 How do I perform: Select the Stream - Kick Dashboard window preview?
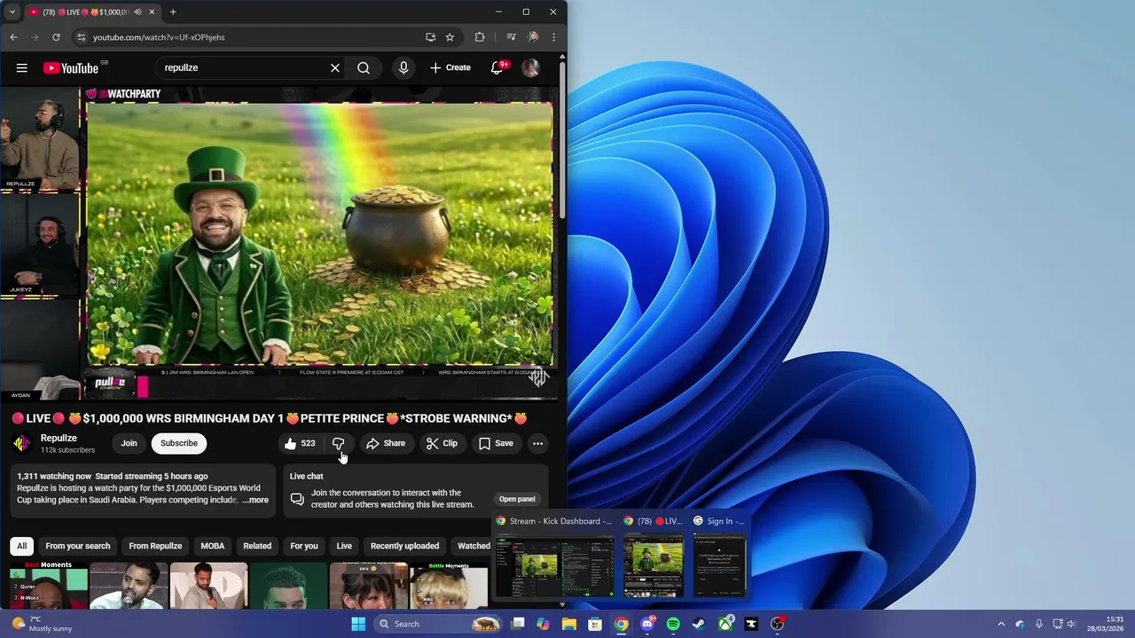click(554, 556)
